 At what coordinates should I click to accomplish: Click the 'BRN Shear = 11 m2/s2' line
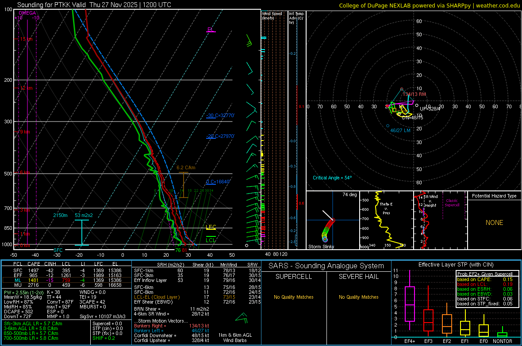(172, 309)
